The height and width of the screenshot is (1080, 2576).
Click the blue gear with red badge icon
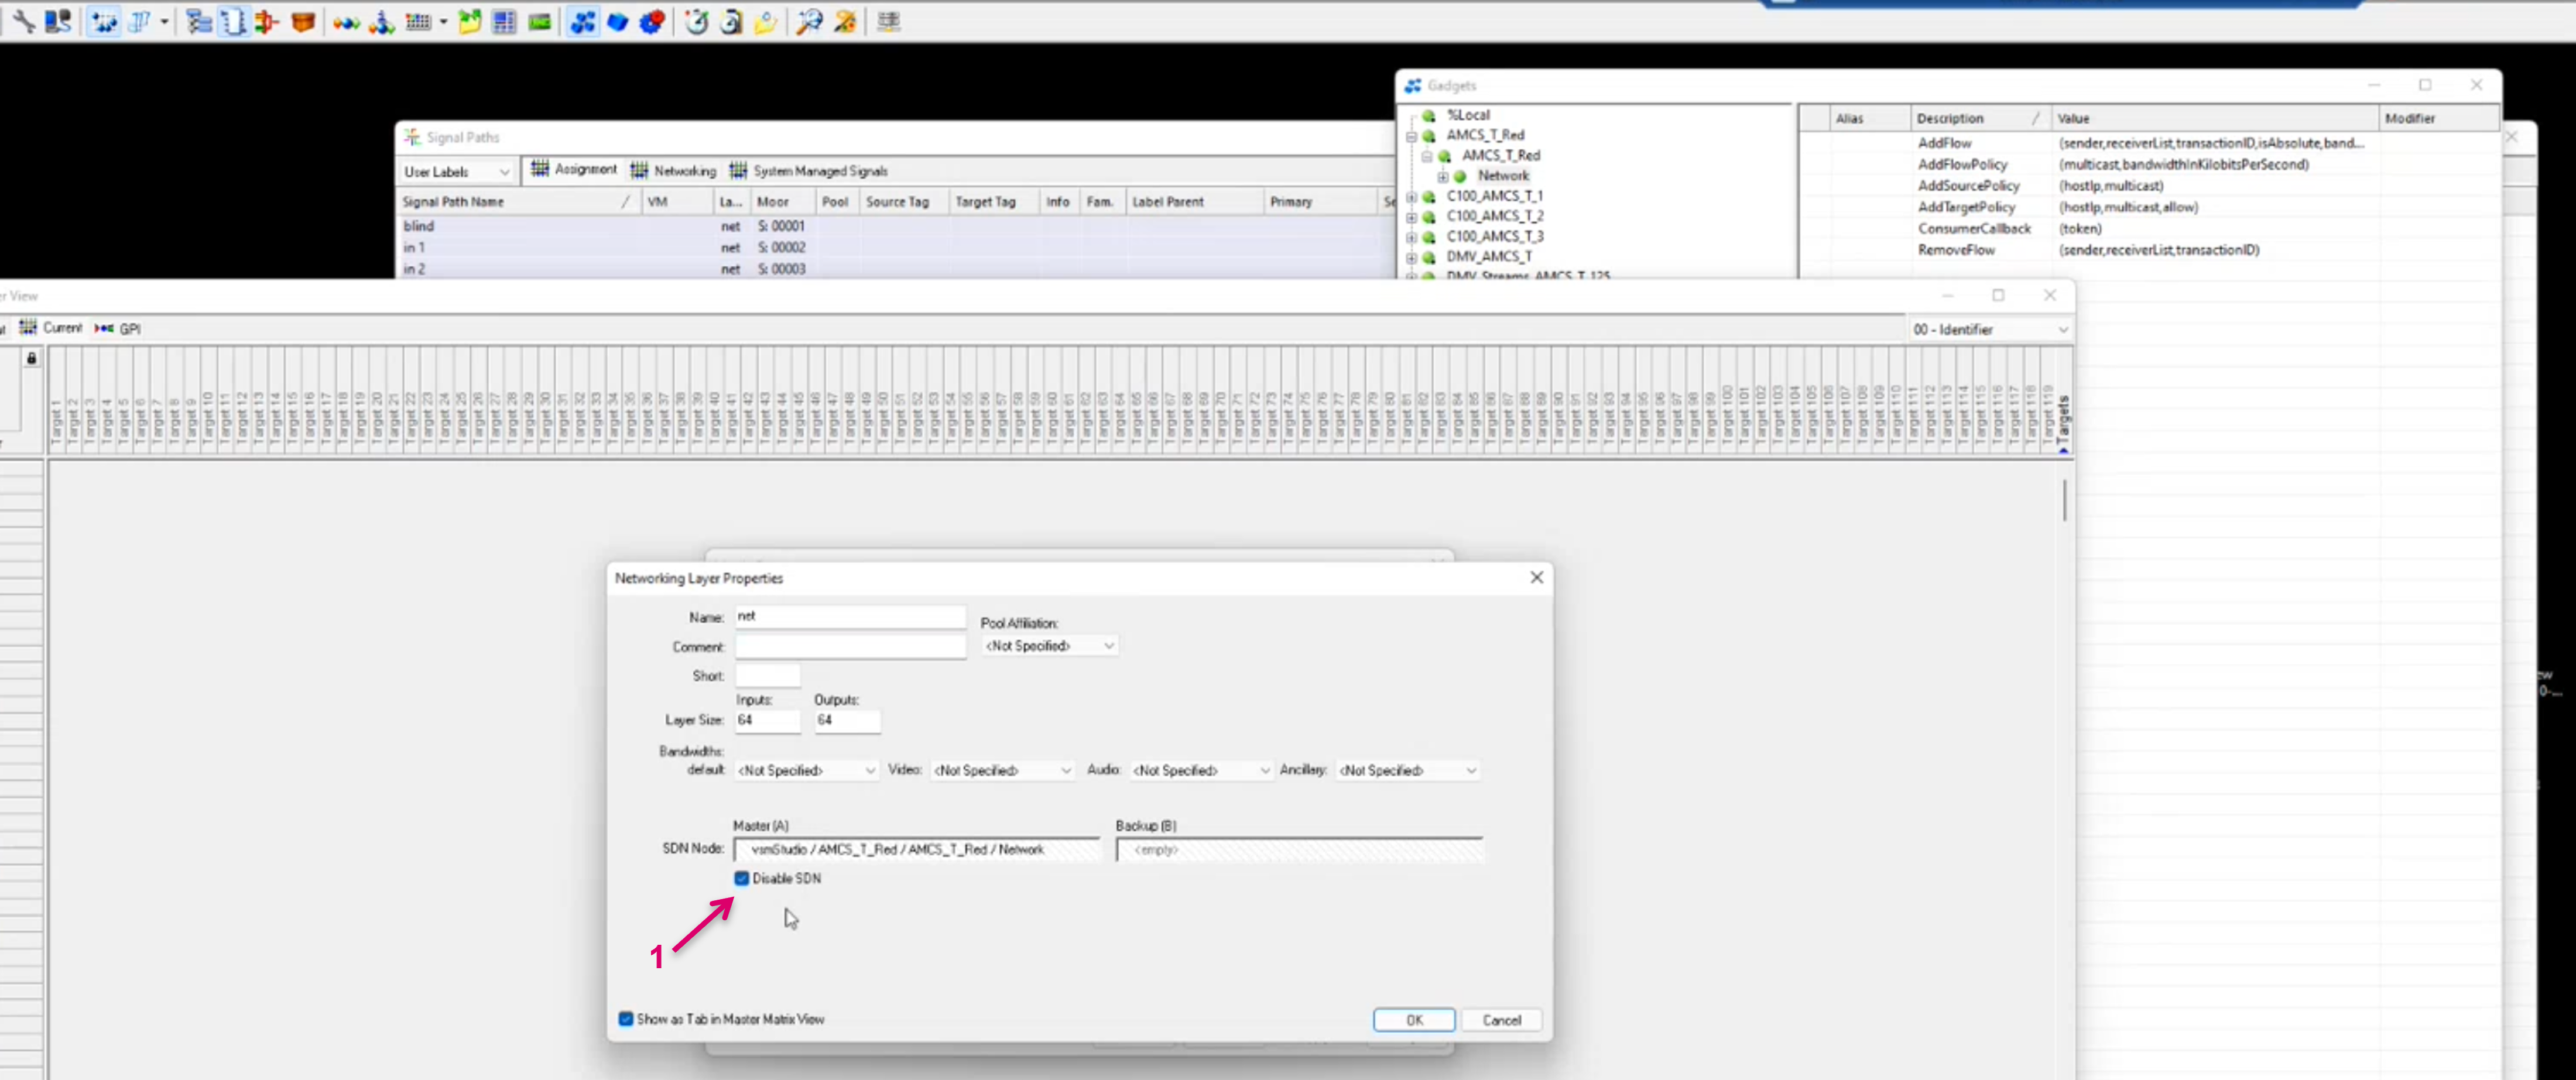(651, 21)
